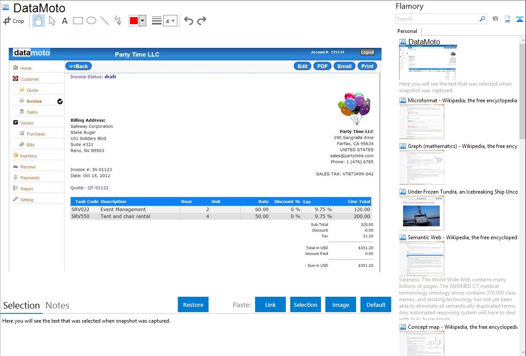
Task: Select the rectangle shape tool
Action: [x=78, y=21]
